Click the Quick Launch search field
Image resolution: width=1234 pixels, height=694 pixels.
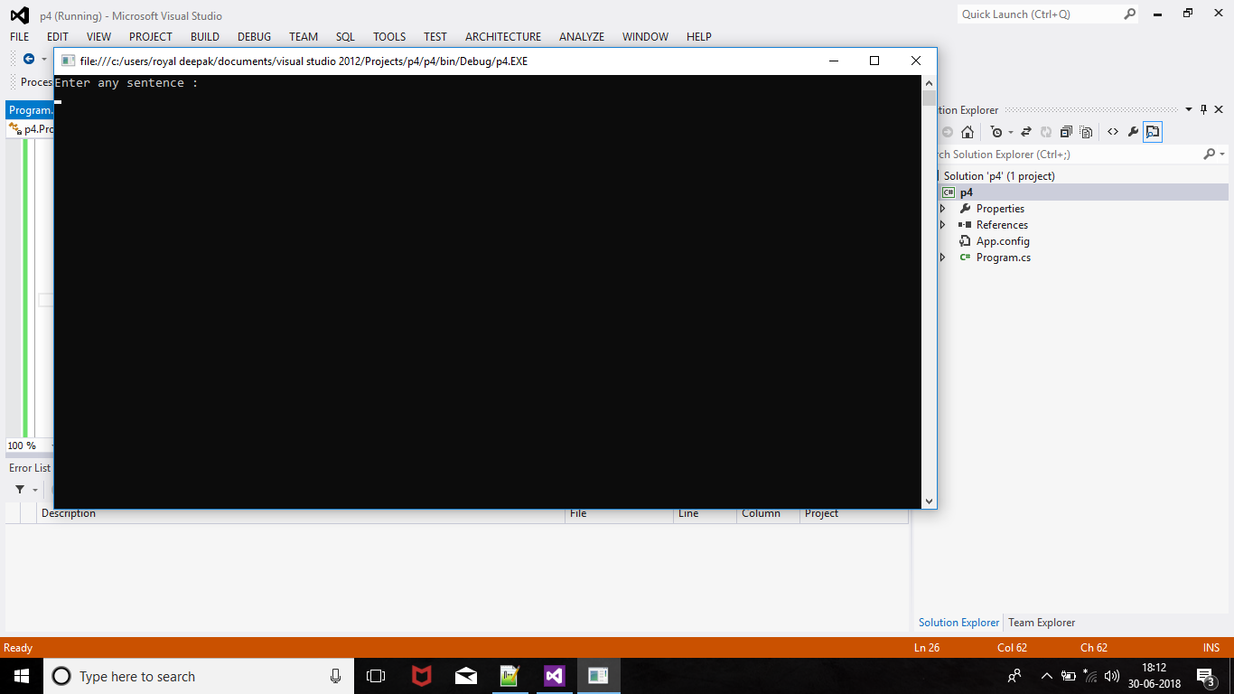point(1039,14)
